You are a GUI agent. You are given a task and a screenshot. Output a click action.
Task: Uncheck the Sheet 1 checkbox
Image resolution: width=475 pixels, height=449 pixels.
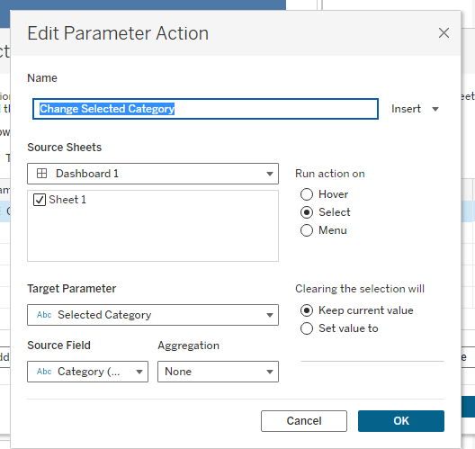click(x=40, y=200)
